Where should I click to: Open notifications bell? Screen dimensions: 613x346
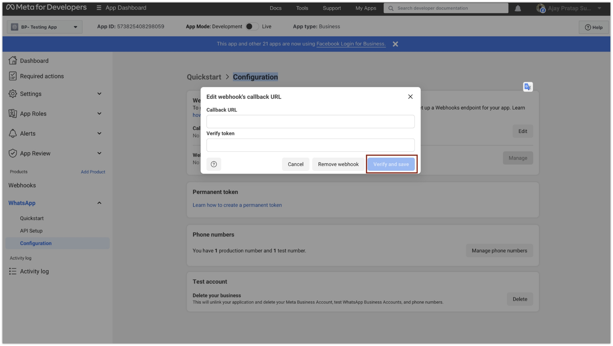click(x=518, y=8)
